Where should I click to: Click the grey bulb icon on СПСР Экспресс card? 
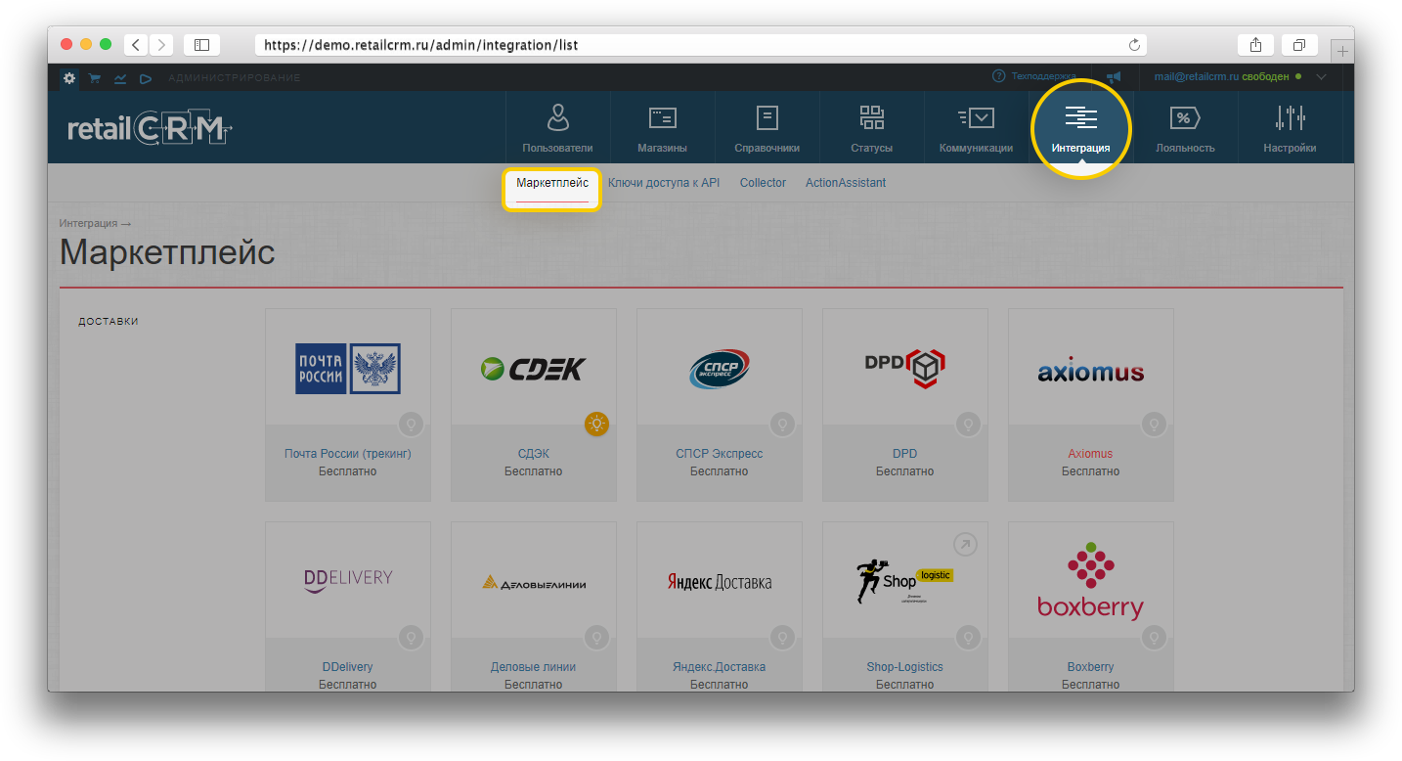(x=782, y=425)
